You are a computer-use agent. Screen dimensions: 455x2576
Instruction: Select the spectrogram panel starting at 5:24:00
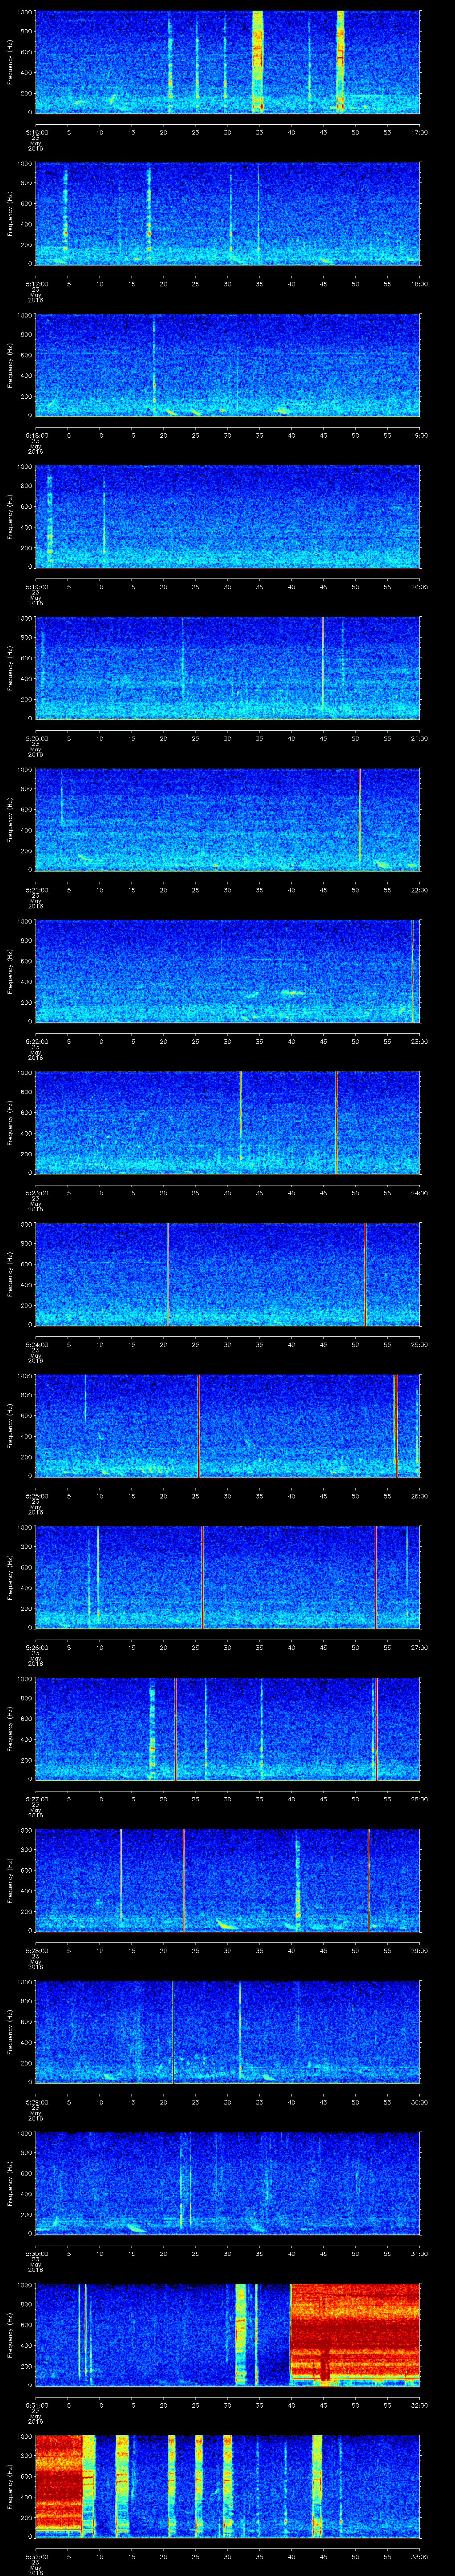[x=227, y=1274]
